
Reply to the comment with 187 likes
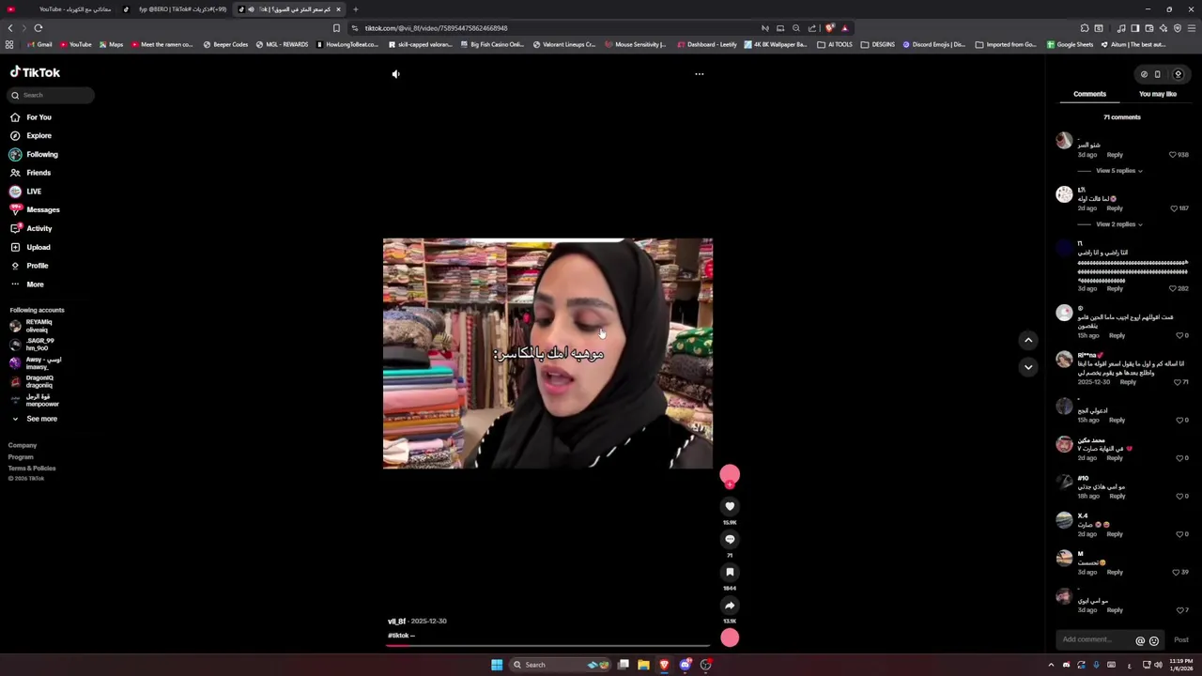[x=1114, y=208]
